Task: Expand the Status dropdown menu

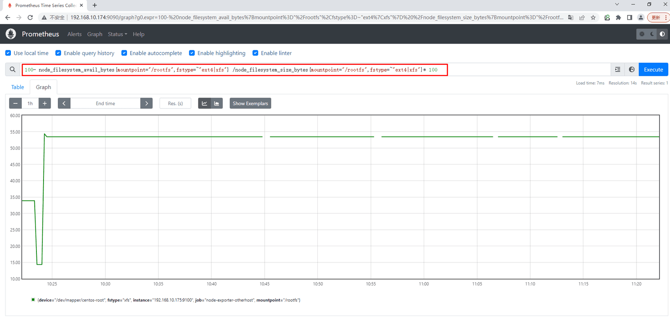Action: [117, 34]
